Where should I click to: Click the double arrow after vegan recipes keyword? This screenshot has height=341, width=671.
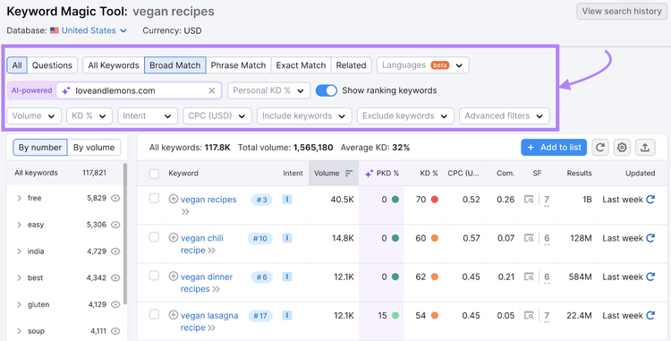(x=185, y=212)
